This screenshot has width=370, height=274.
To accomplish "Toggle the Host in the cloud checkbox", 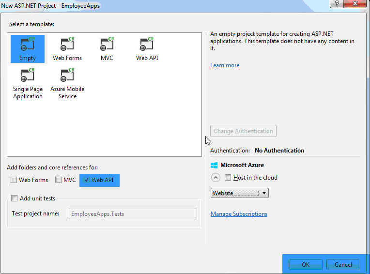I will 228,178.
